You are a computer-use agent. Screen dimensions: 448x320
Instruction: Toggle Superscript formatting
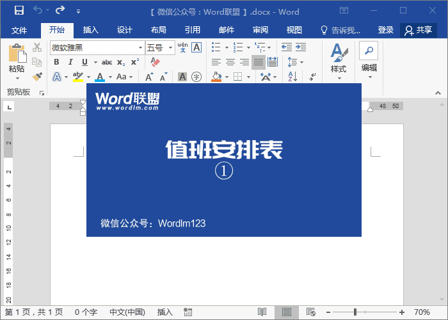tap(135, 61)
